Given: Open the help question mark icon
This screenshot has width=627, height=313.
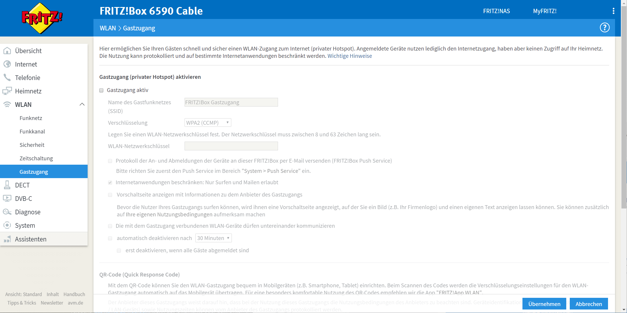Looking at the screenshot, I should tap(605, 28).
